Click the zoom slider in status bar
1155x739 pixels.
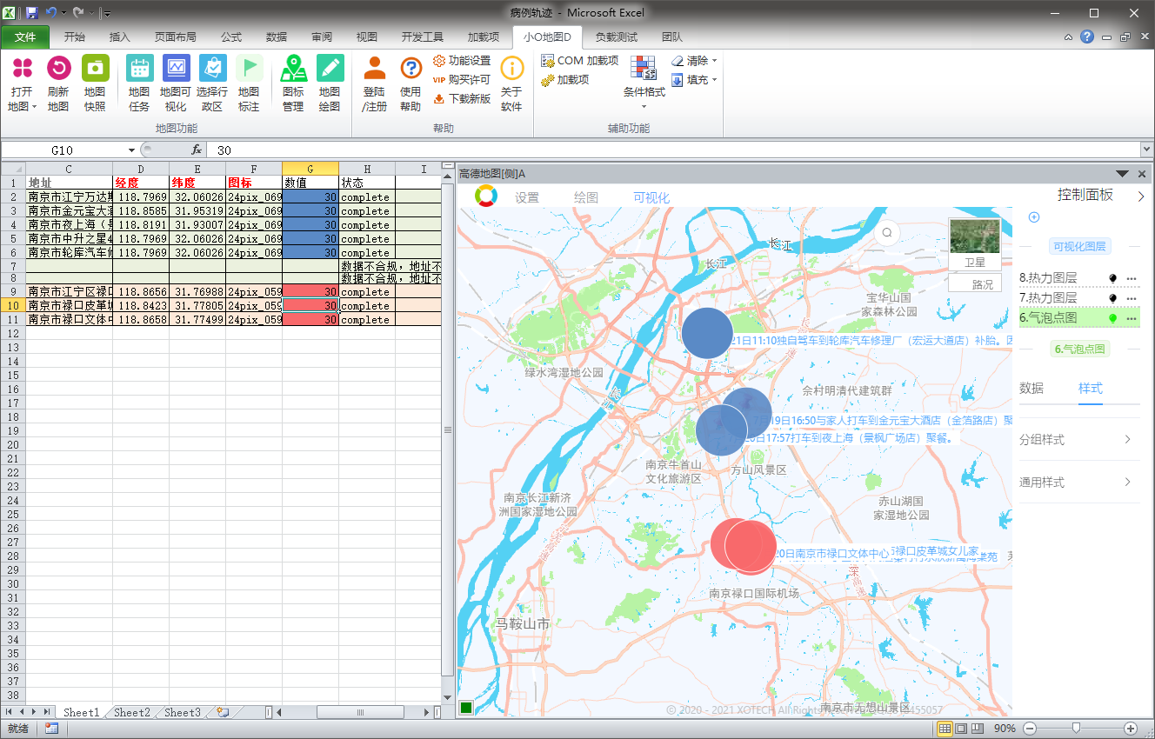pos(1077,728)
